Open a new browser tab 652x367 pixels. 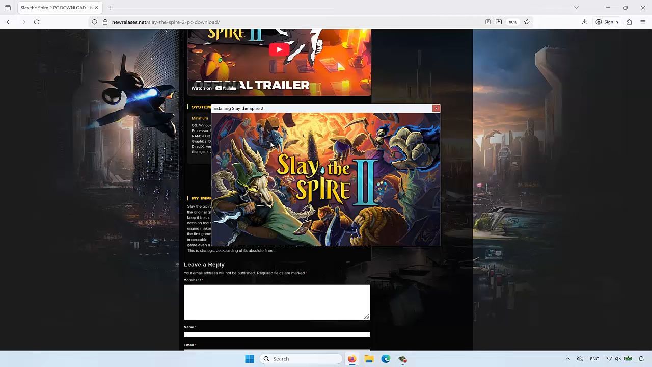[x=111, y=8]
